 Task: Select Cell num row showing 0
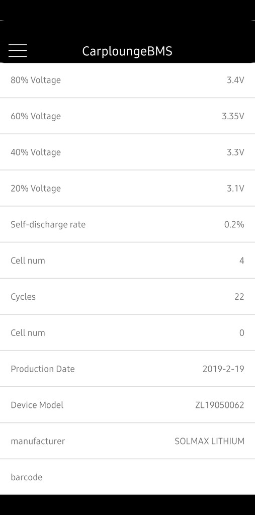(x=128, y=333)
